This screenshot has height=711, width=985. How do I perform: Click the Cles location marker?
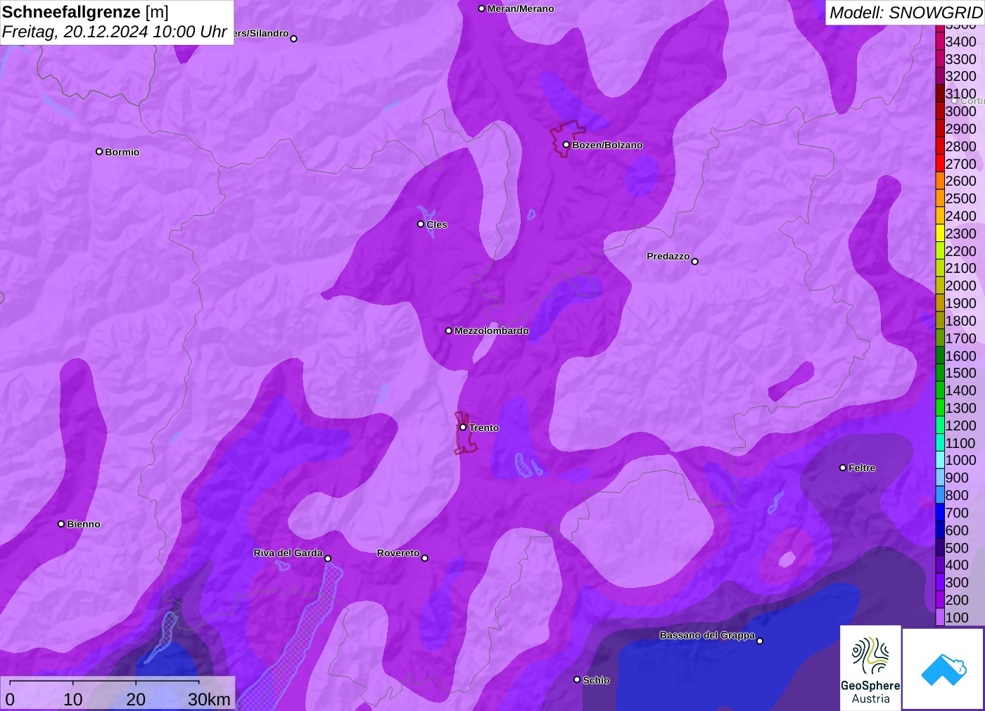point(421,224)
